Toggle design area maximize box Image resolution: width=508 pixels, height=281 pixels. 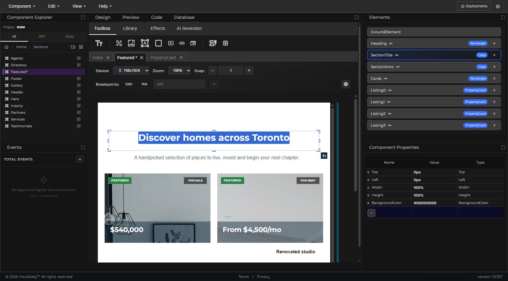click(x=356, y=18)
